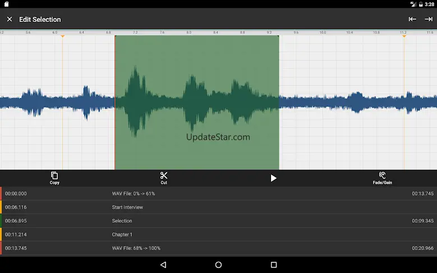The image size is (437, 273).
Task: Tap the orange marker at 6.1 seconds
Action: pyautogui.click(x=62, y=36)
